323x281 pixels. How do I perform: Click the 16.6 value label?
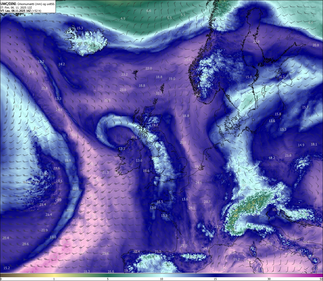pos(111,272)
